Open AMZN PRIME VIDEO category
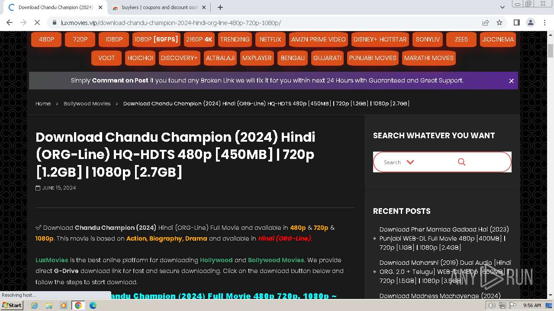 (318, 39)
